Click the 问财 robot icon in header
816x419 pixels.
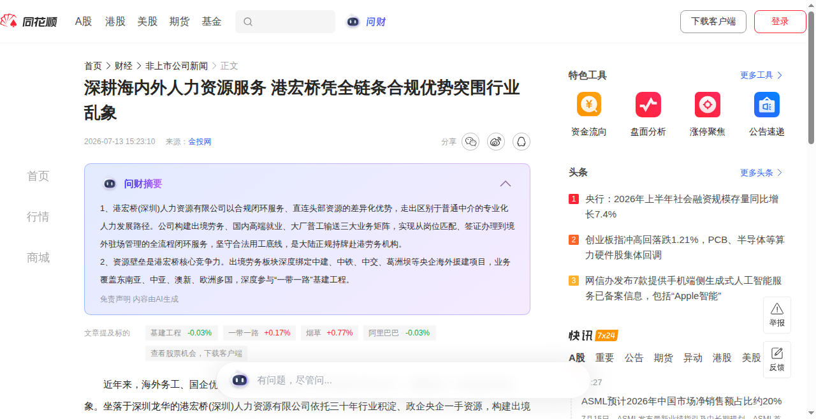pyautogui.click(x=353, y=22)
